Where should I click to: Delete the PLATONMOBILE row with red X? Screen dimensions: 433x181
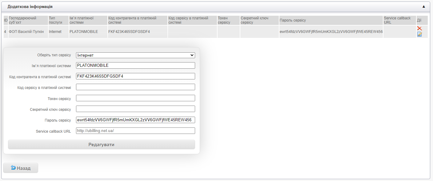click(x=419, y=28)
